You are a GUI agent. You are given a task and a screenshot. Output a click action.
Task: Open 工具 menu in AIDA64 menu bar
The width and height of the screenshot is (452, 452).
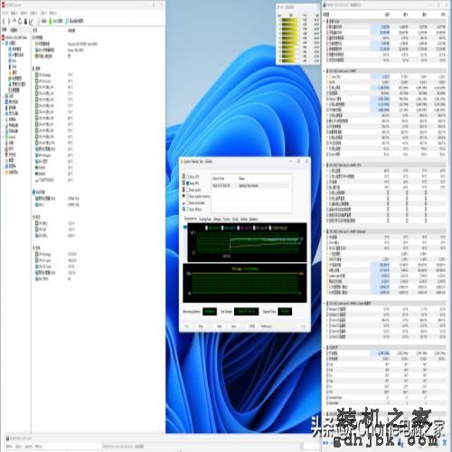pyautogui.click(x=43, y=13)
